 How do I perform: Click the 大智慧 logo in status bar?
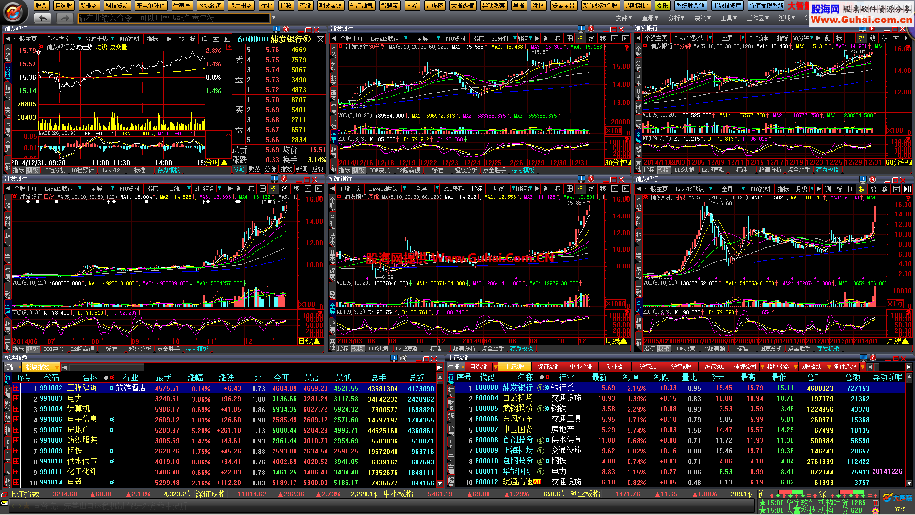tap(897, 498)
